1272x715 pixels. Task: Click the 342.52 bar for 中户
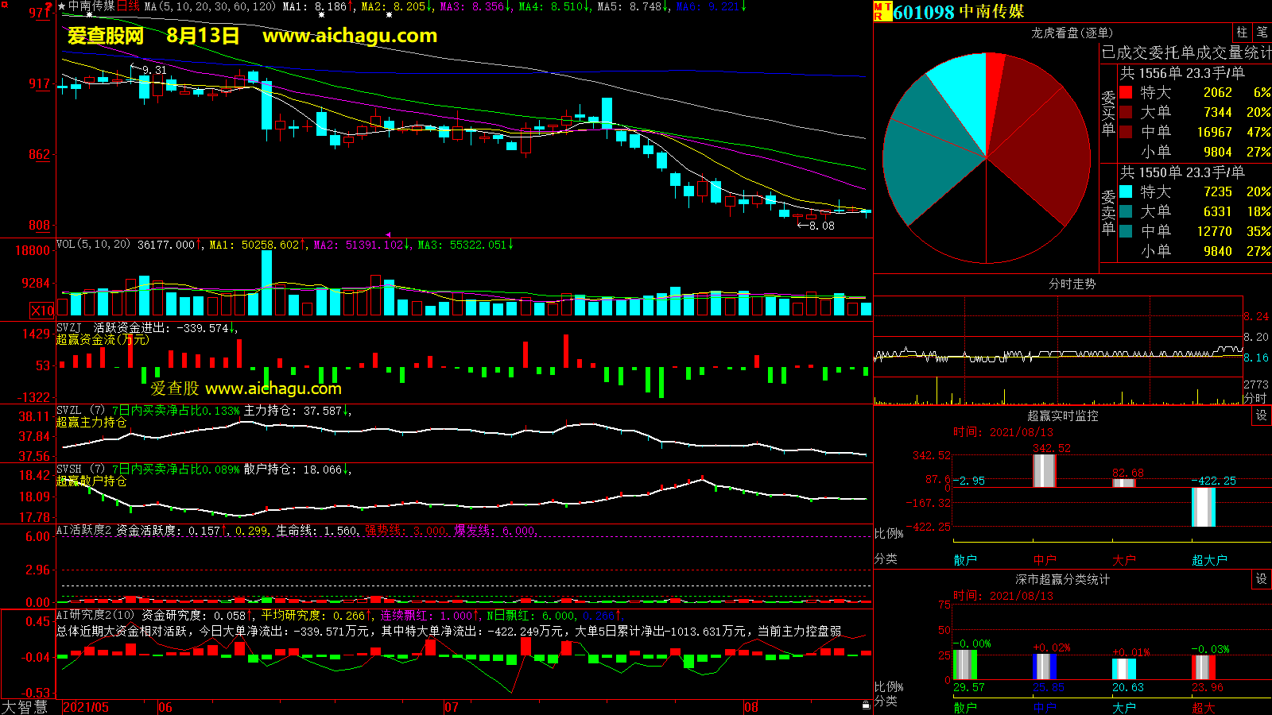(x=1044, y=470)
